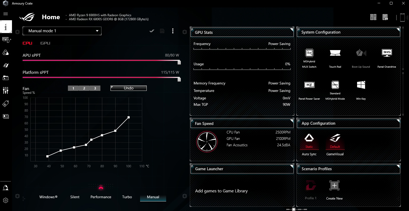Select Silent operating mode
The width and height of the screenshot is (409, 211).
(x=75, y=197)
